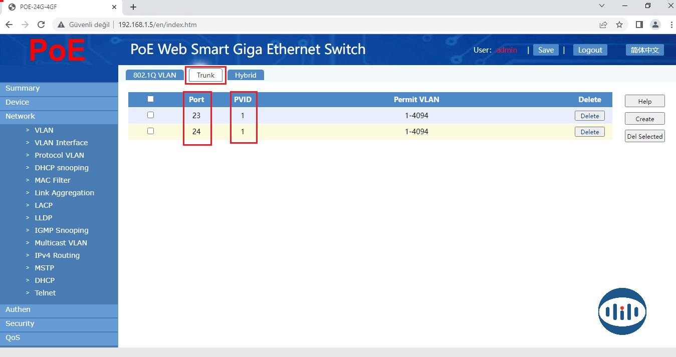Open Chrome three-dot menu
Image resolution: width=676 pixels, height=357 pixels.
click(670, 25)
